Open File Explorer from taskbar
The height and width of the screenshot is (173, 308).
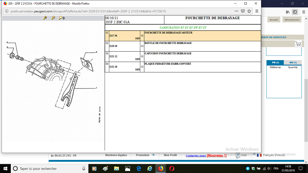coord(117,168)
